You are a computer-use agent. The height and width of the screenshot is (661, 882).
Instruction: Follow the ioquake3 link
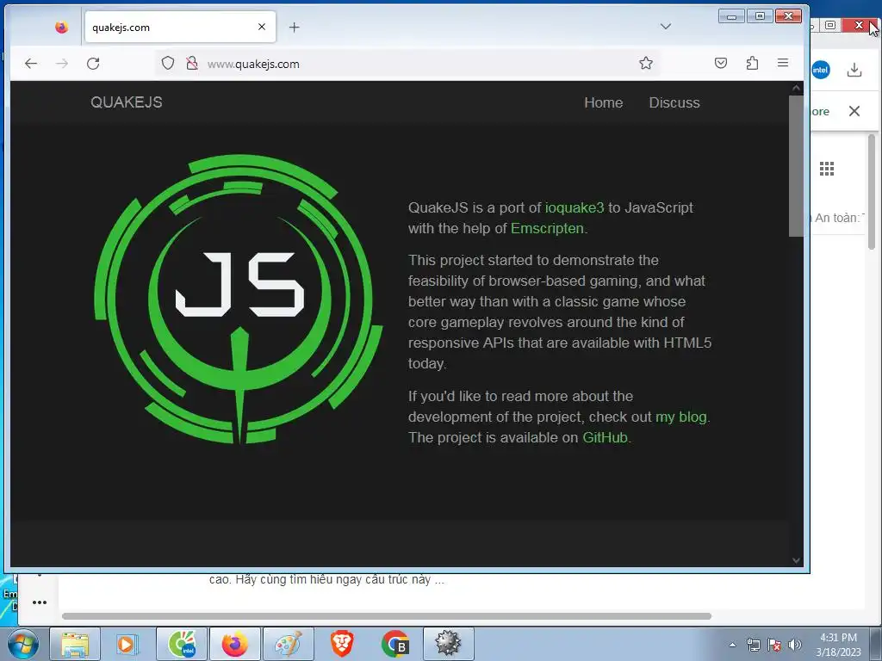(575, 207)
